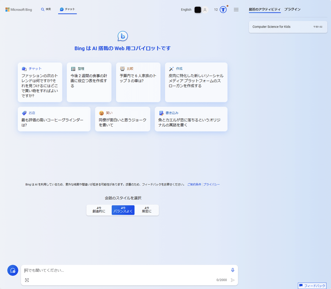Select the 書き込み fable suggestion card
The height and width of the screenshot is (289, 331).
point(191,119)
